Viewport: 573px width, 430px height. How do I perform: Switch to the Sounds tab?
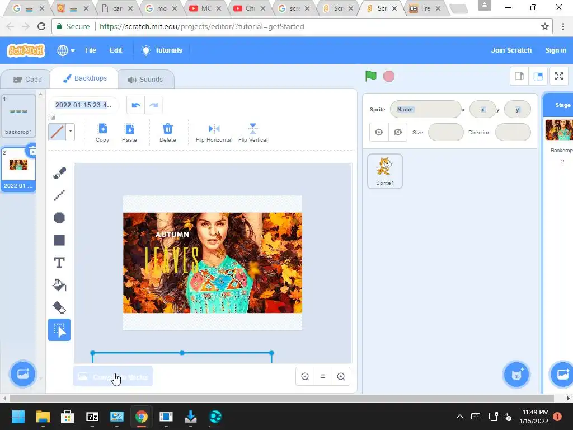point(145,80)
